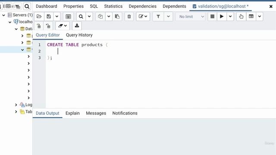The image size is (276, 155).
Task: Select the validation/sg@localhost query tab
Action: tap(220, 6)
